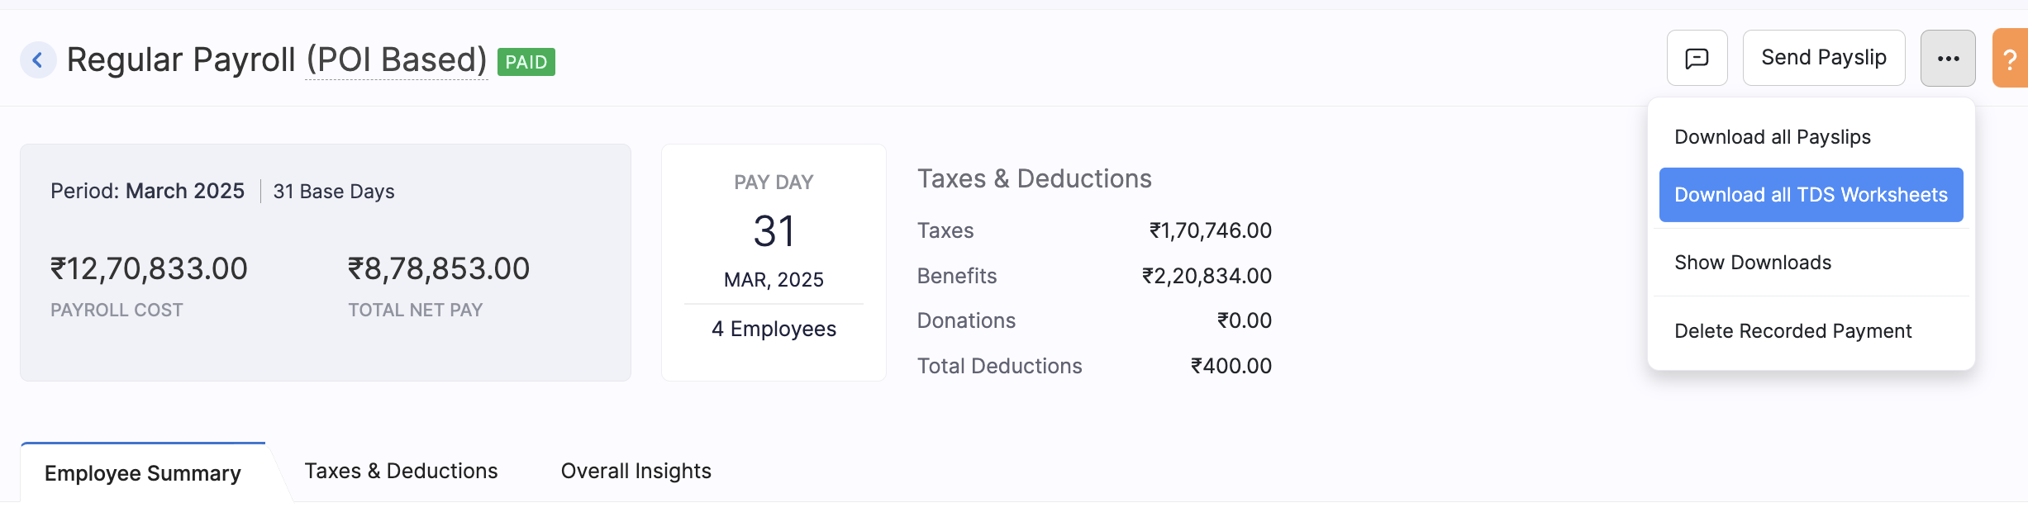Select Show Downloads from the menu
Viewport: 2028px width, 517px height.
pos(1753,263)
